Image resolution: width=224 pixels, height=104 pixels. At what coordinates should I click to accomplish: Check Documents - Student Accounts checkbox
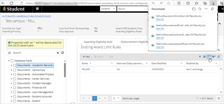(15, 96)
